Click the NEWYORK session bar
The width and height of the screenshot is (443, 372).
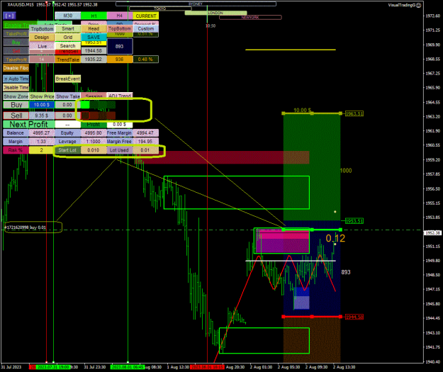coord(250,17)
